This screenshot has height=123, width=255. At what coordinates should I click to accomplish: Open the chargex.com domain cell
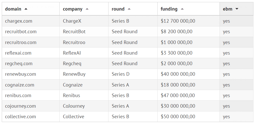[x=19, y=21]
